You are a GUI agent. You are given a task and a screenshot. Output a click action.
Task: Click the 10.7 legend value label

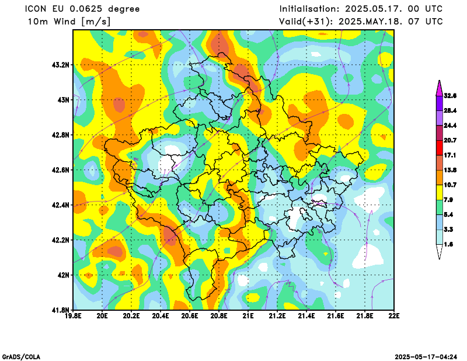pos(450,185)
